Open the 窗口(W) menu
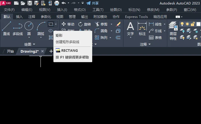This screenshot has height=124, width=201. coord(190,10)
